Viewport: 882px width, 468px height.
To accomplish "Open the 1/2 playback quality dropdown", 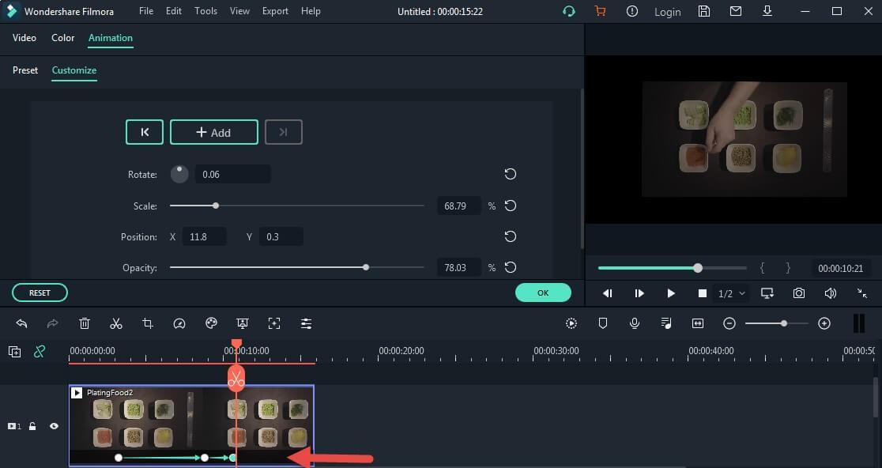I will coord(731,293).
